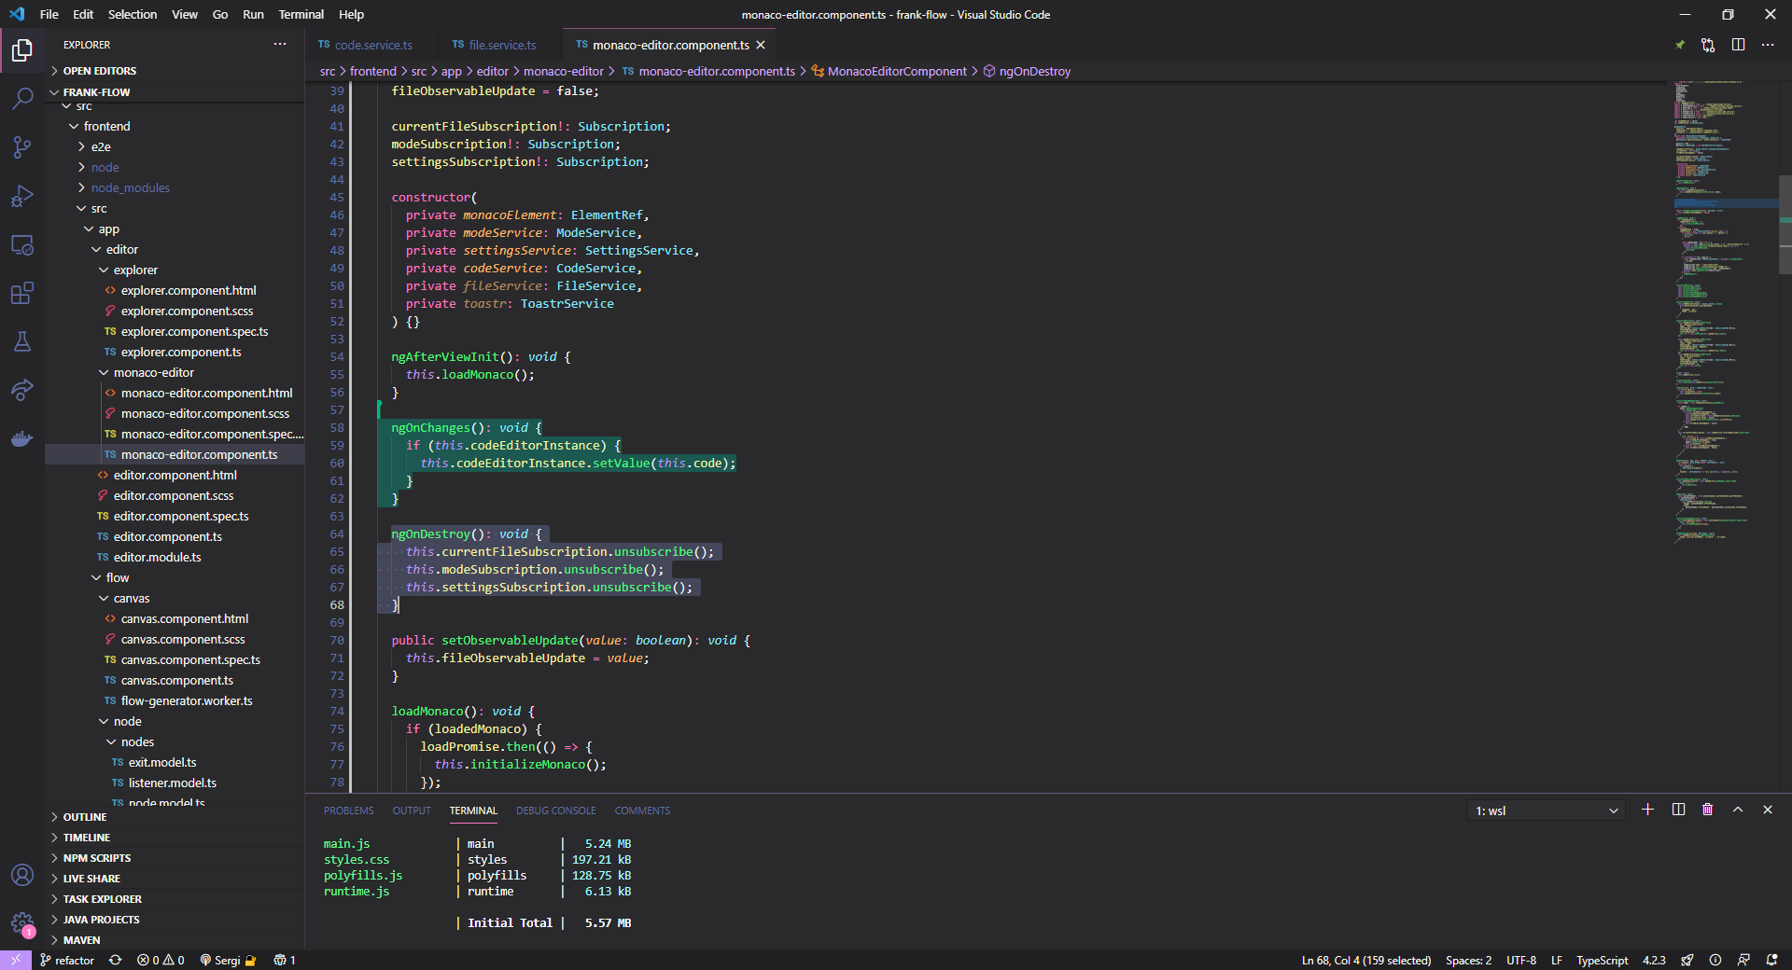1792x970 pixels.
Task: Open the Testing panel
Action: [22, 341]
